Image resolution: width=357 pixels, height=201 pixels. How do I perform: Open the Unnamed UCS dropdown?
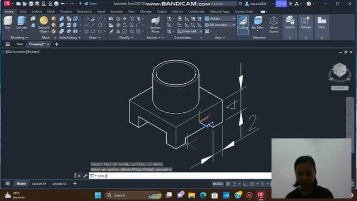[190, 31]
